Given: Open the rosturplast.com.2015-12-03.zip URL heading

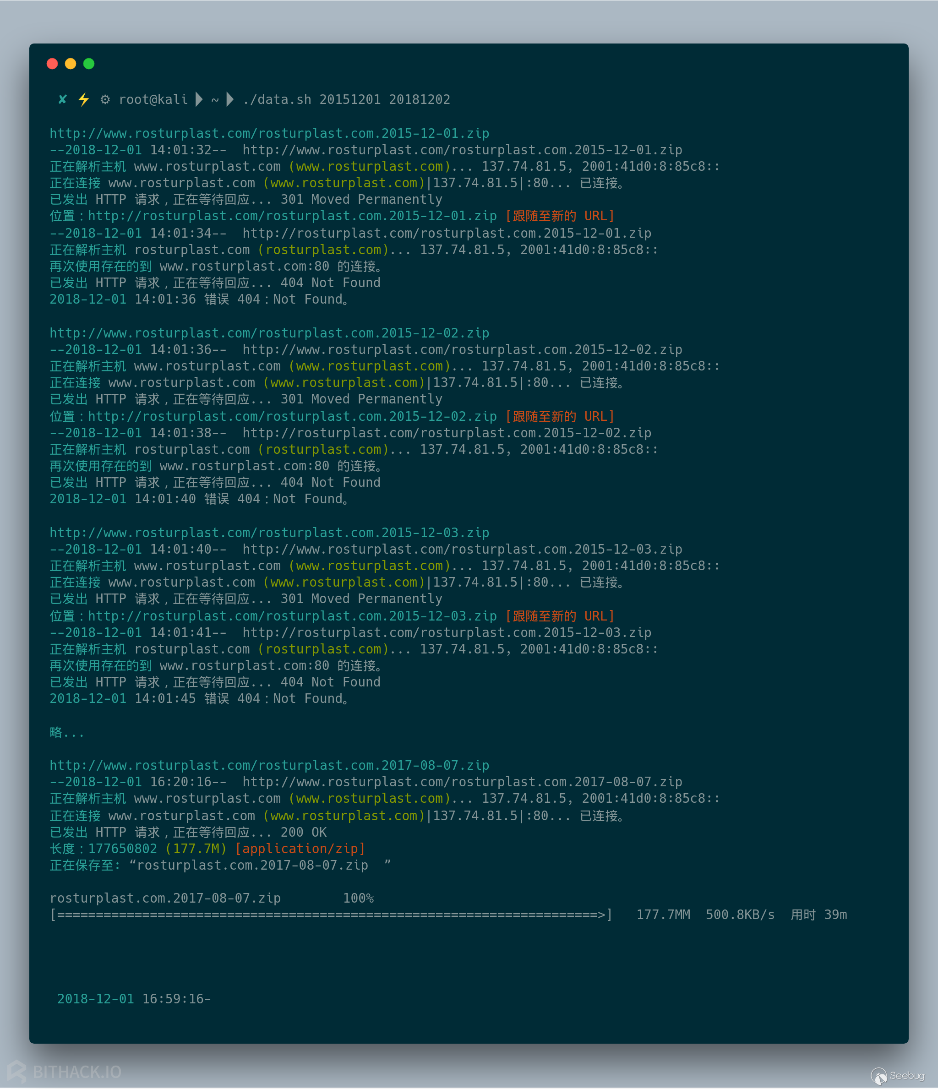Looking at the screenshot, I should coord(268,532).
